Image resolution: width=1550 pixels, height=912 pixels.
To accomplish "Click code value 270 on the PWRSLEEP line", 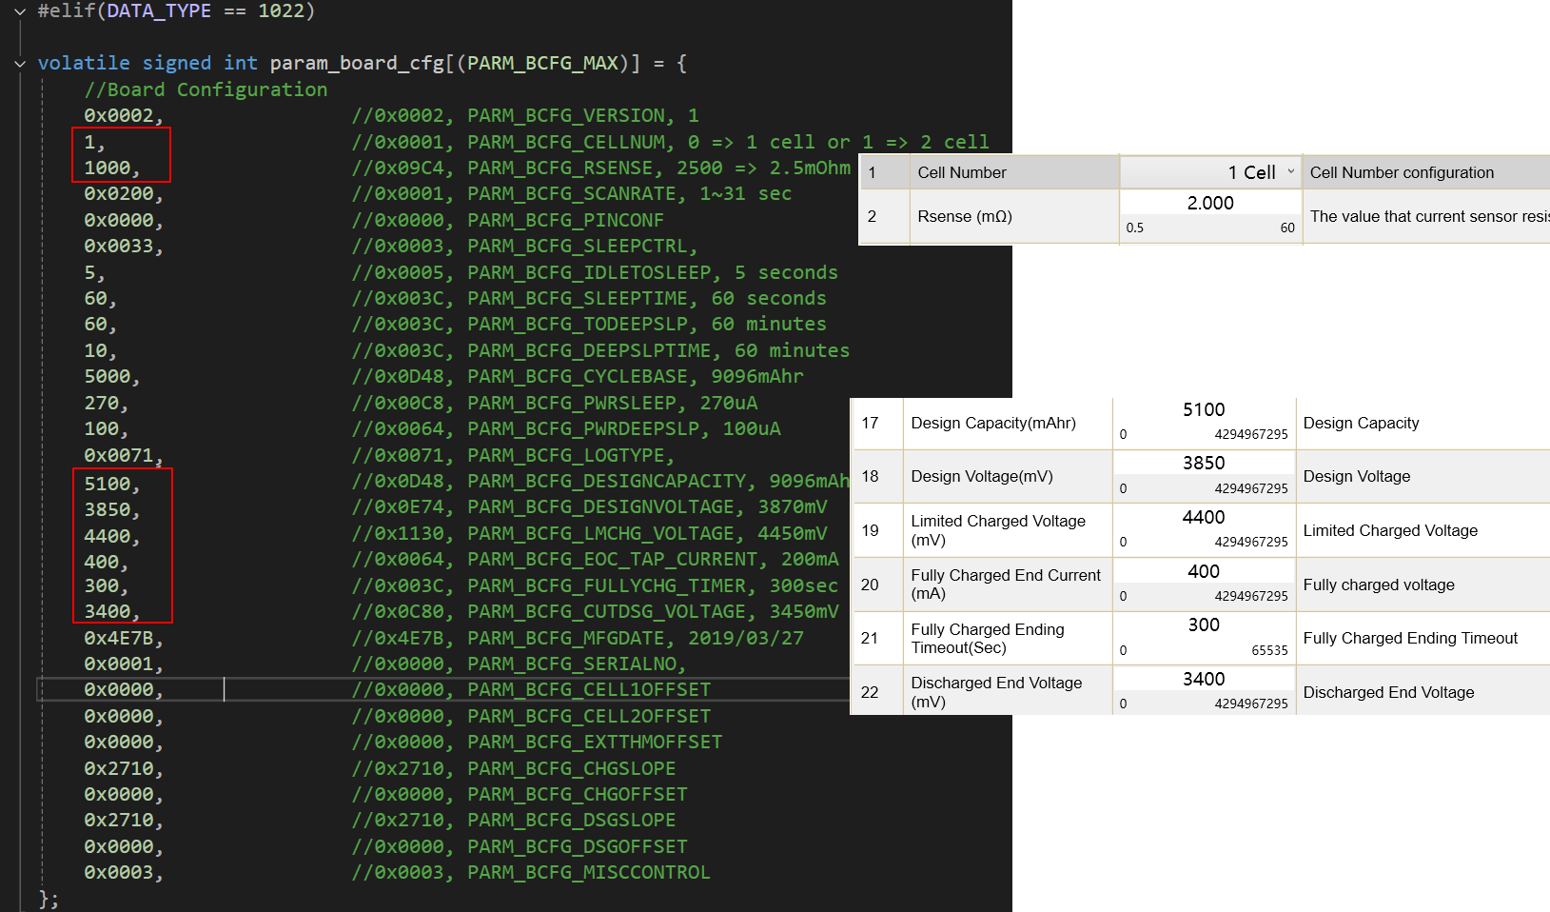I will click(101, 403).
